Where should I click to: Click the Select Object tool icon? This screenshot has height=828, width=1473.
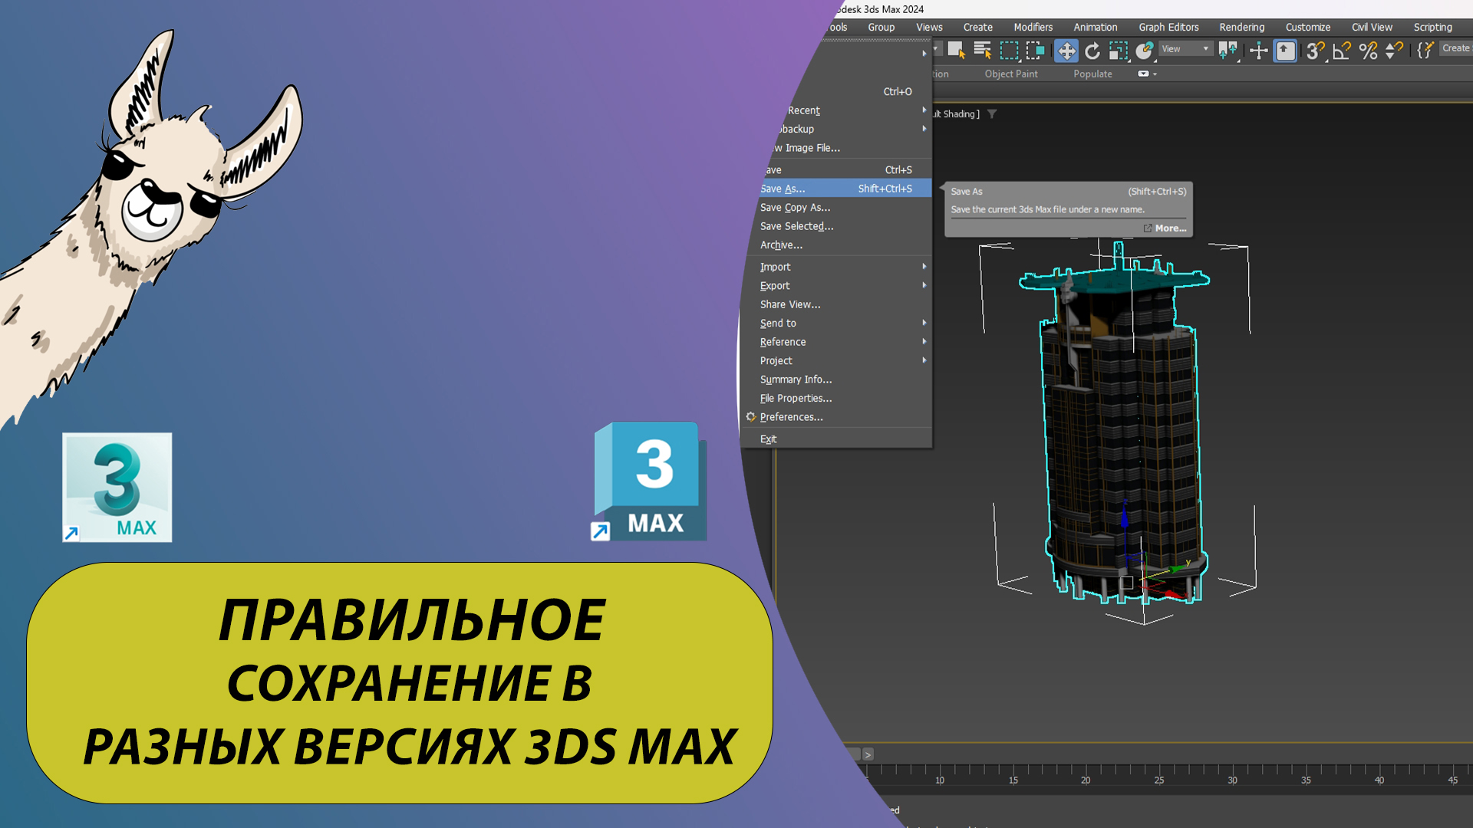click(x=956, y=51)
